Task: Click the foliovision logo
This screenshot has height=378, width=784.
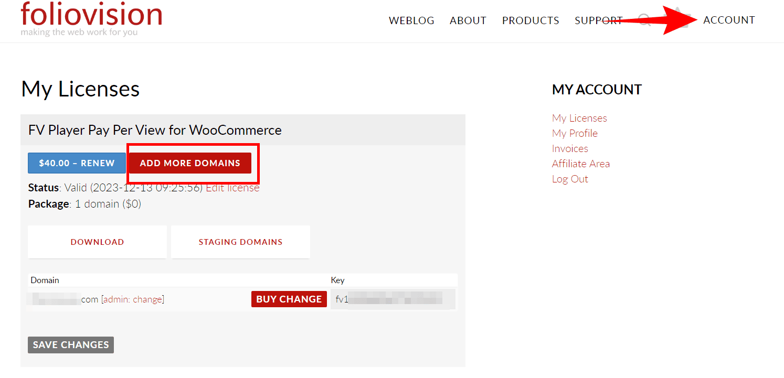Action: point(92,18)
